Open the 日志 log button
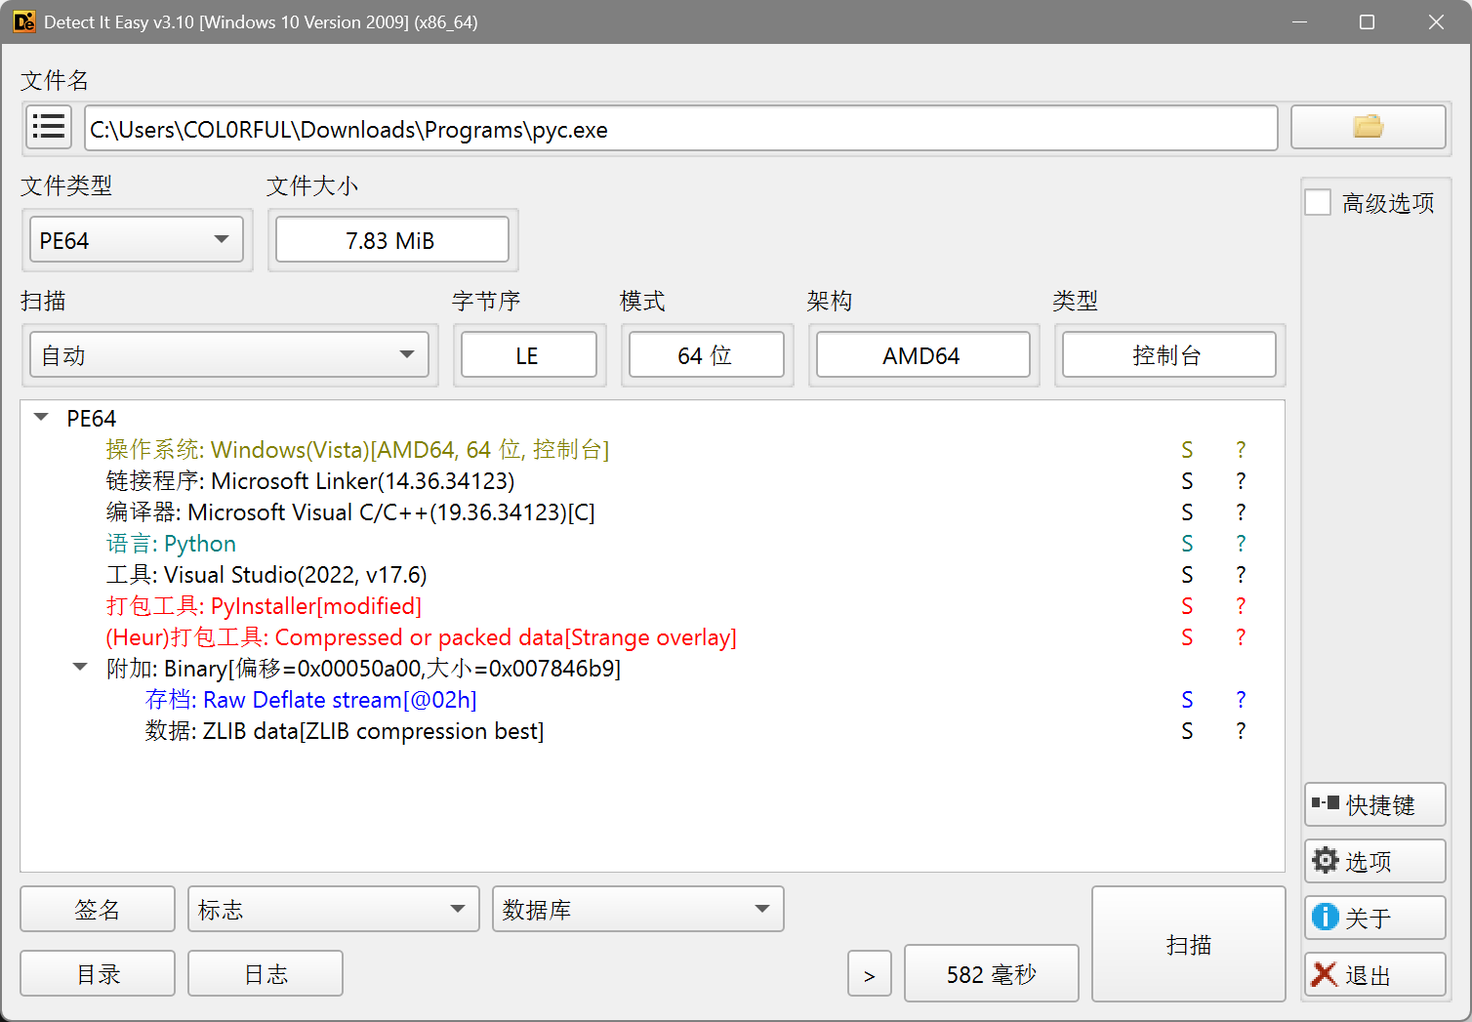The image size is (1472, 1022). 266,973
